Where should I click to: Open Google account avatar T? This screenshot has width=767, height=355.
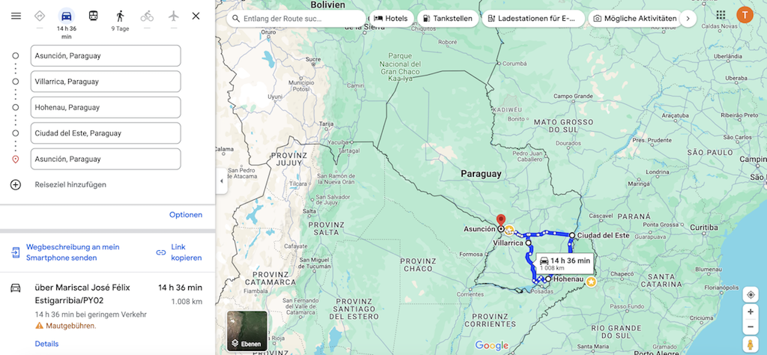tap(745, 15)
